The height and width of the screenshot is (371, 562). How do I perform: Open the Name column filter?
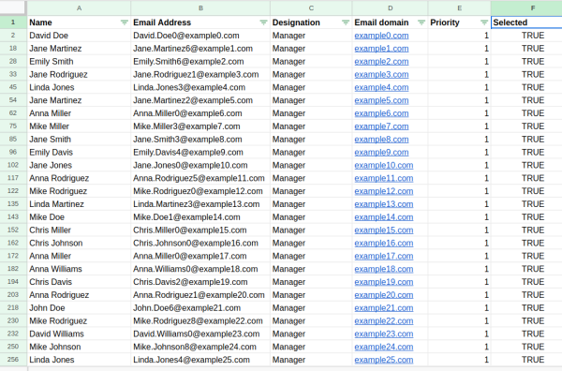click(125, 22)
